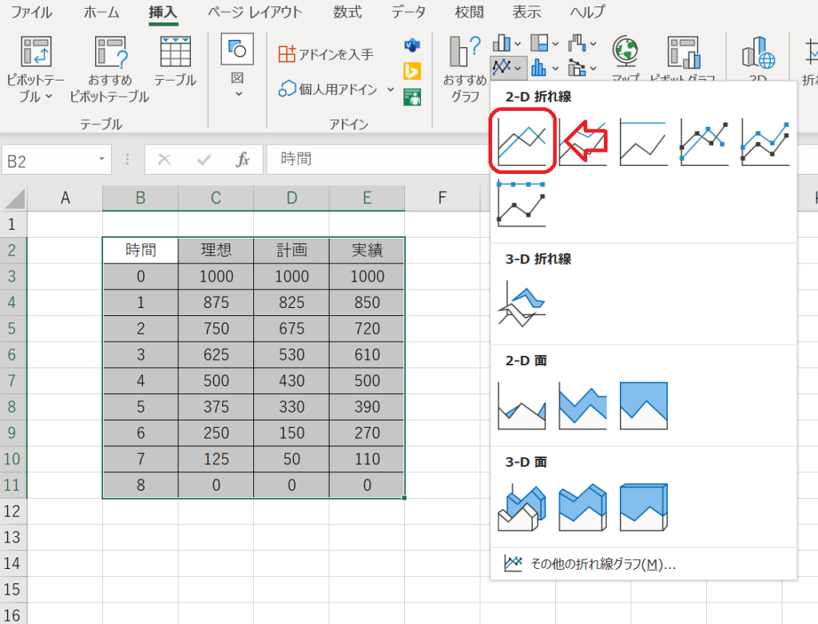The height and width of the screenshot is (624, 818).
Task: Insert a table with the テーブル icon
Action: coord(175,61)
